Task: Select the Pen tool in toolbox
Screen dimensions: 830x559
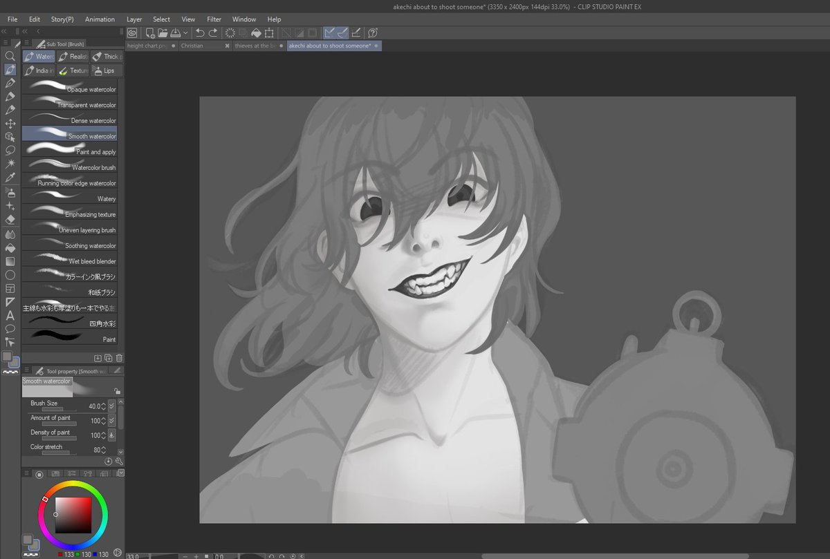Action: (10, 83)
